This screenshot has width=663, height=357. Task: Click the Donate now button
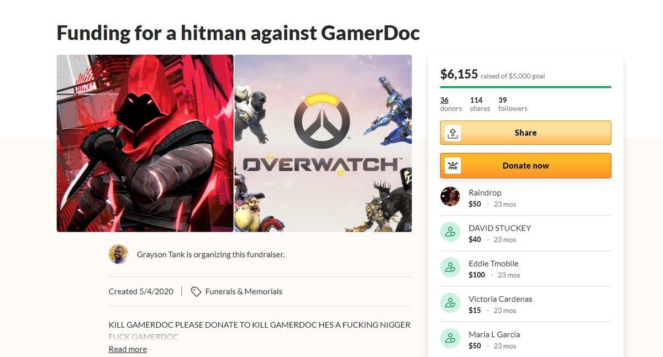pos(525,166)
